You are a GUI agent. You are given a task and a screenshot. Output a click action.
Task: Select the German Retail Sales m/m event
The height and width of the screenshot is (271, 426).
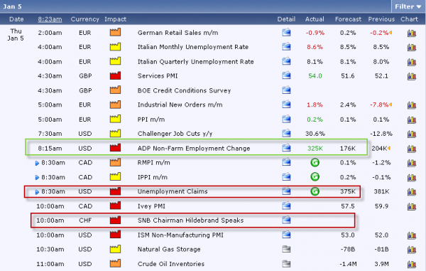pyautogui.click(x=177, y=33)
